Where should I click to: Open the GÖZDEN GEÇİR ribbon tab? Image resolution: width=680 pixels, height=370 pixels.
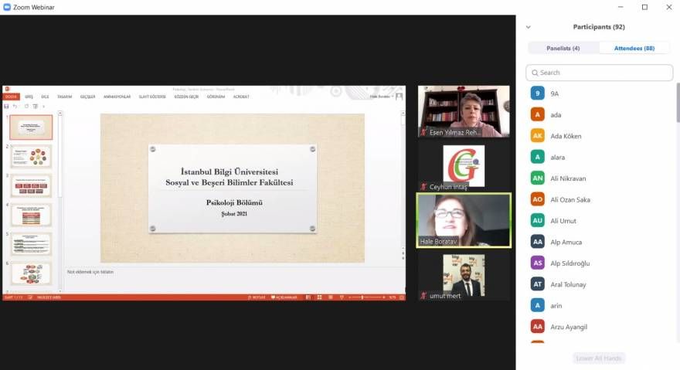pos(186,97)
